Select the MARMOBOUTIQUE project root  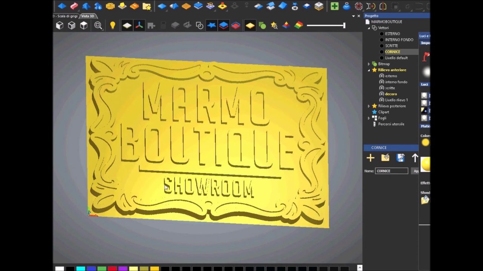click(x=386, y=22)
